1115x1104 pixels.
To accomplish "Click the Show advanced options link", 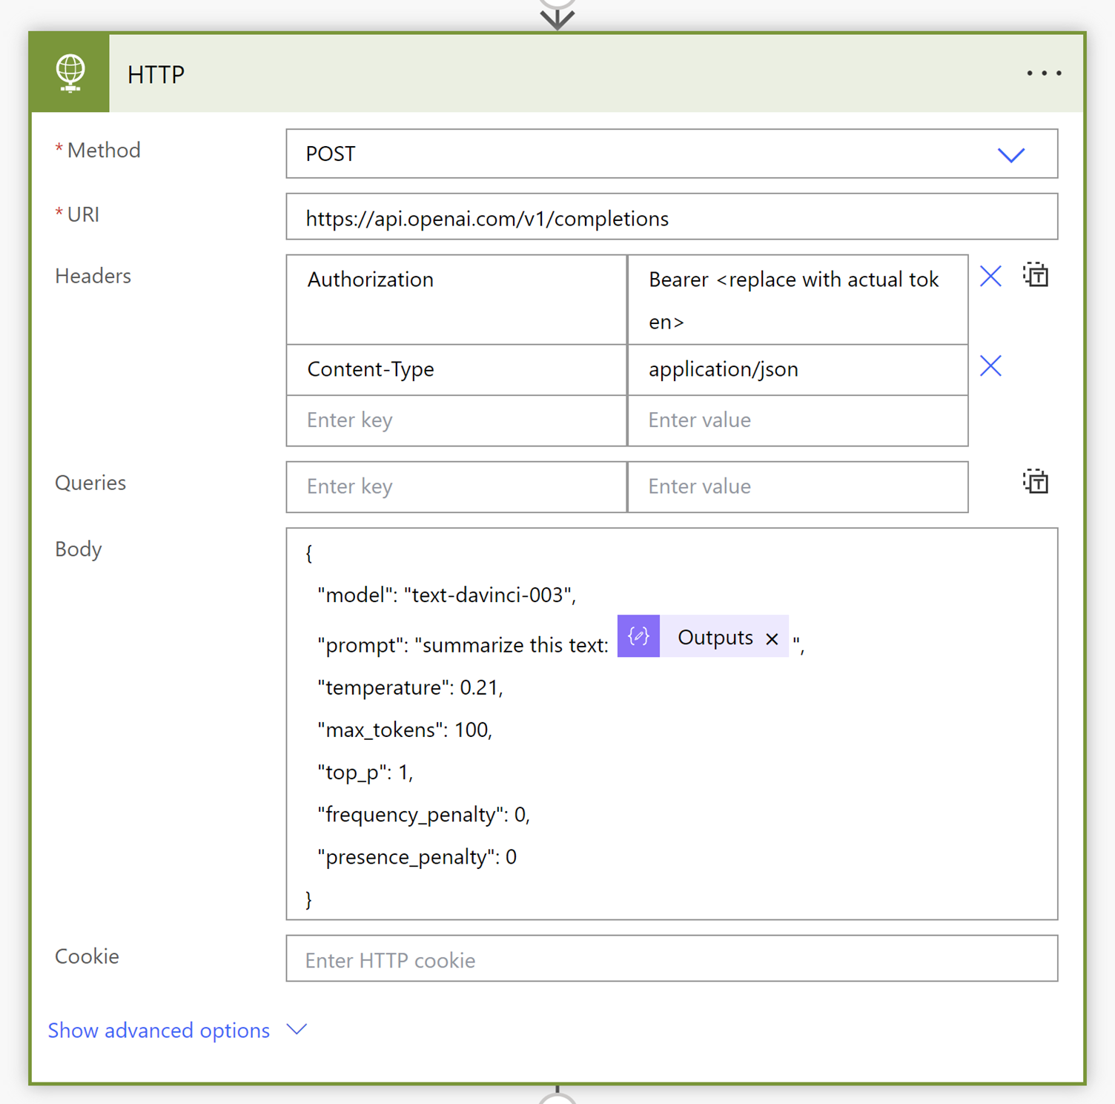I will pos(159,1030).
